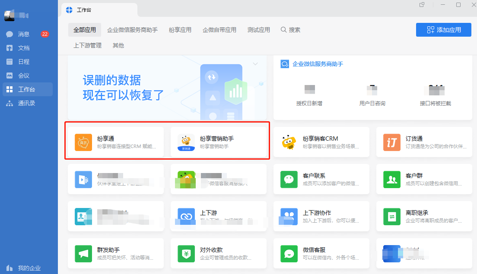
Task: Switch to the 企微自带应用 tab
Action: click(x=219, y=30)
